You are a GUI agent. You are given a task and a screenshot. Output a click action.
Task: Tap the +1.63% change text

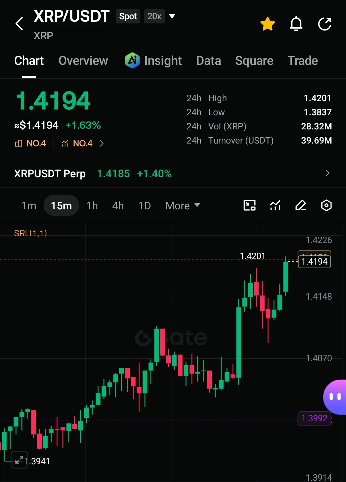83,125
